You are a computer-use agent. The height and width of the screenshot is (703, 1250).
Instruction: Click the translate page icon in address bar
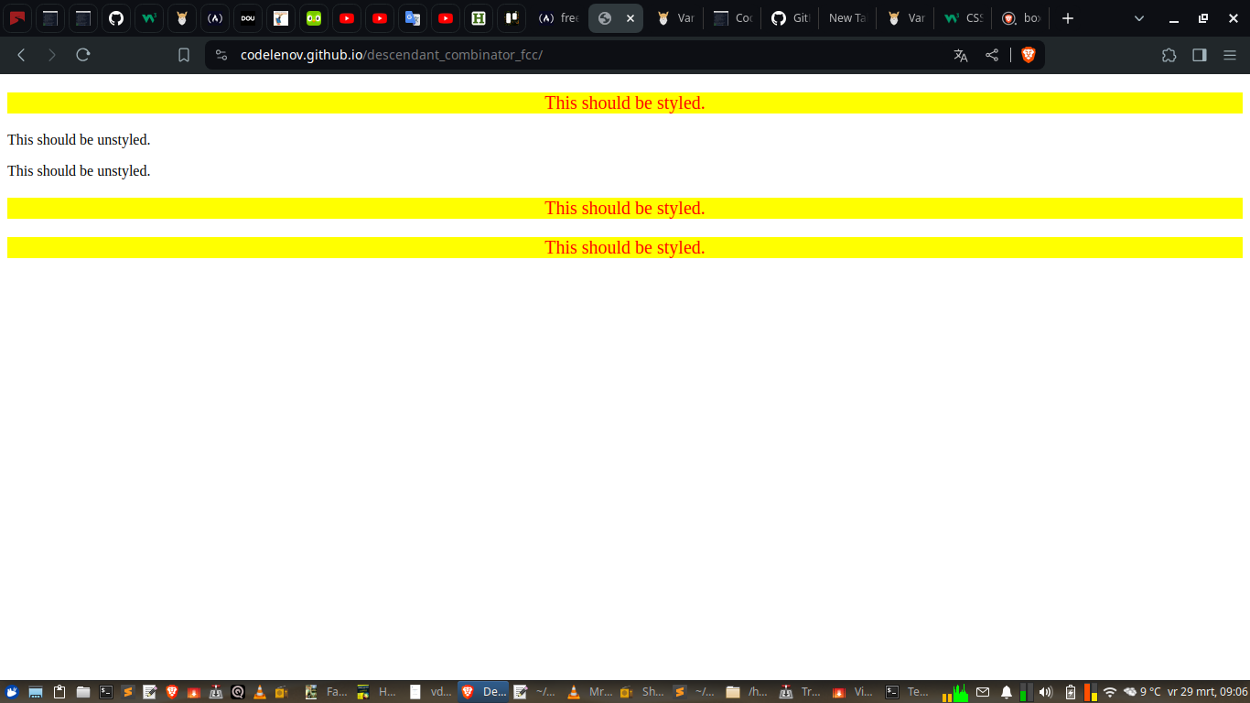(960, 55)
